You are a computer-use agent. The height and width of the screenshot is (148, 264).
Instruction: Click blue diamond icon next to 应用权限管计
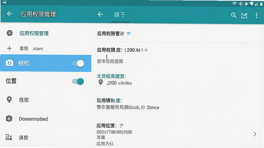pos(128,34)
